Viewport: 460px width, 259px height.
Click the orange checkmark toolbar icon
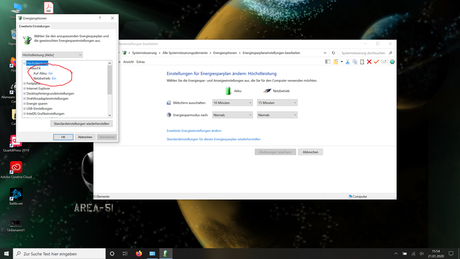(x=376, y=62)
